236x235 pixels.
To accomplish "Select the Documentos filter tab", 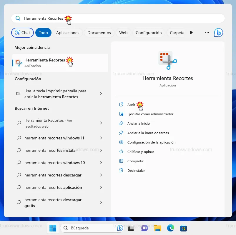I will tap(99, 33).
